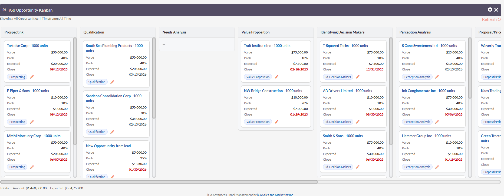Refresh the Kanban board

pos(491,19)
